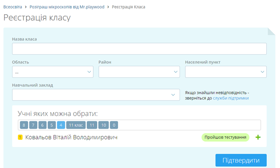Select the grade 7 filter tag
The height and width of the screenshot is (168, 280).
click(33, 125)
